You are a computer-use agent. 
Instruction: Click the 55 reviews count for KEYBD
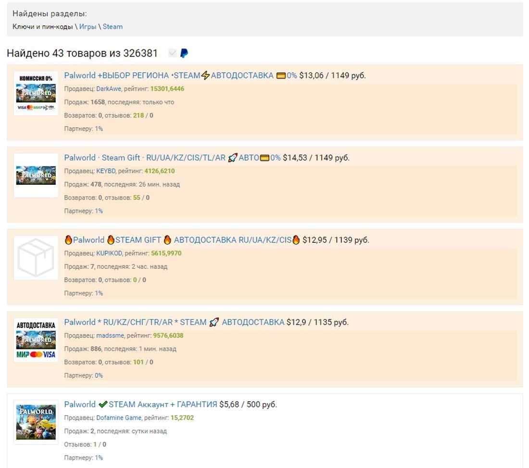[x=137, y=198]
